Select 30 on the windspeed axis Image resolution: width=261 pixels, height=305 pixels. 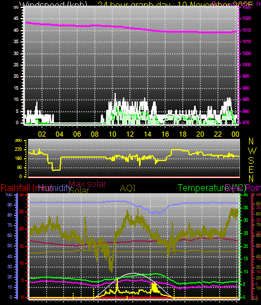pyautogui.click(x=16, y=53)
